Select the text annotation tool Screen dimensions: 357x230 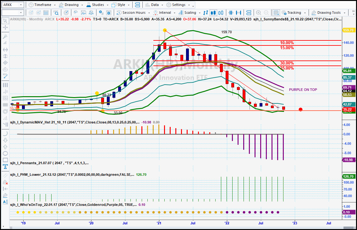(5, 167)
